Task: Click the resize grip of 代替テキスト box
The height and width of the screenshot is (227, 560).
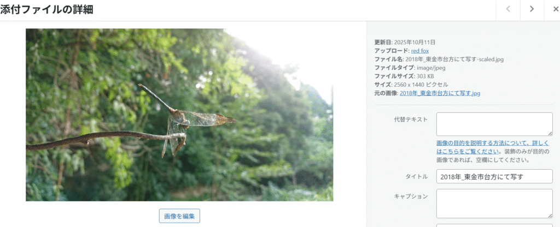Action: [x=550, y=133]
